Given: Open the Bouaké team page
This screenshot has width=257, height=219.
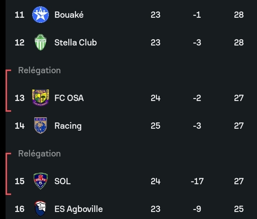Looking at the screenshot, I should point(69,15).
